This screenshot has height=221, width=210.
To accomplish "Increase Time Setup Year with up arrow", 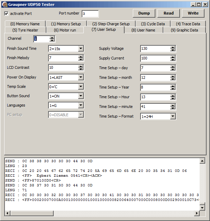I will 173,86.
